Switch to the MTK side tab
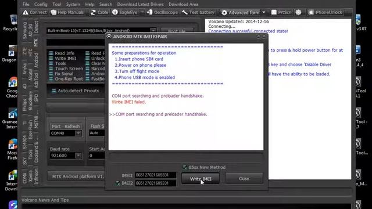 tap(36, 42)
